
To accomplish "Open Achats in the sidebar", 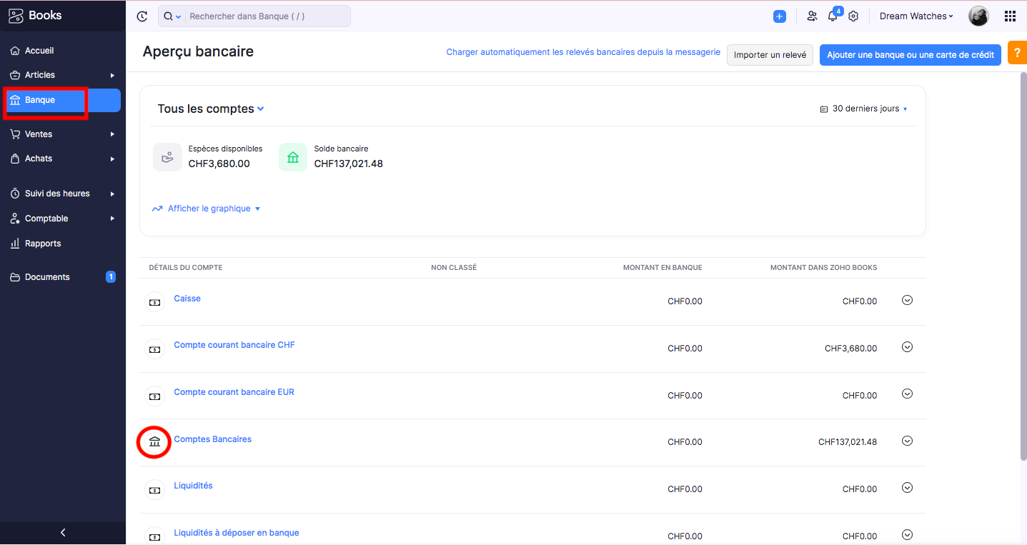I will pos(63,159).
